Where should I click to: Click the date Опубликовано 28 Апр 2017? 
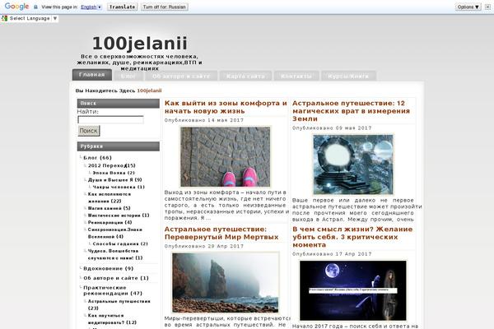pos(204,246)
